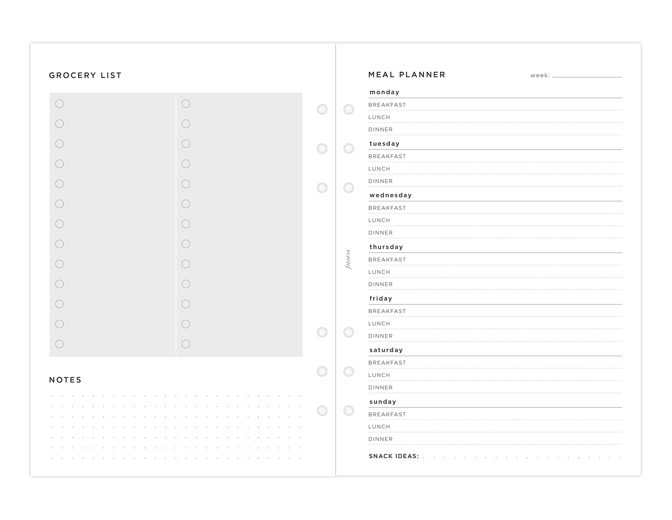Click the MEAL PLANNER title
The width and height of the screenshot is (672, 520).
coord(407,75)
